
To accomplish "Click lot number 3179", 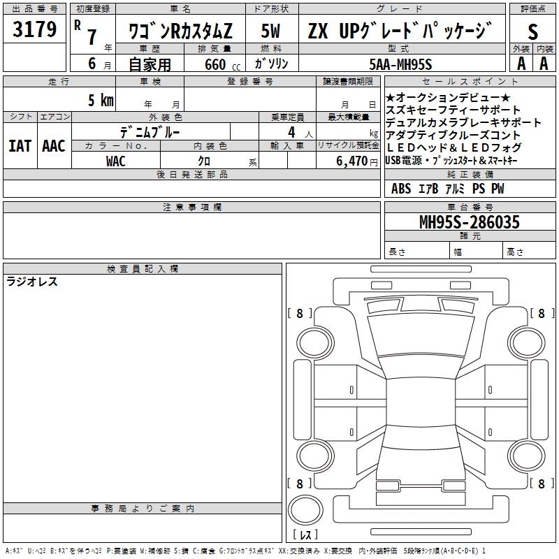I will point(34,29).
